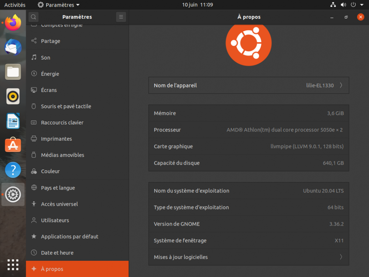
Task: Select Écrans in the sidebar
Action: (49, 90)
